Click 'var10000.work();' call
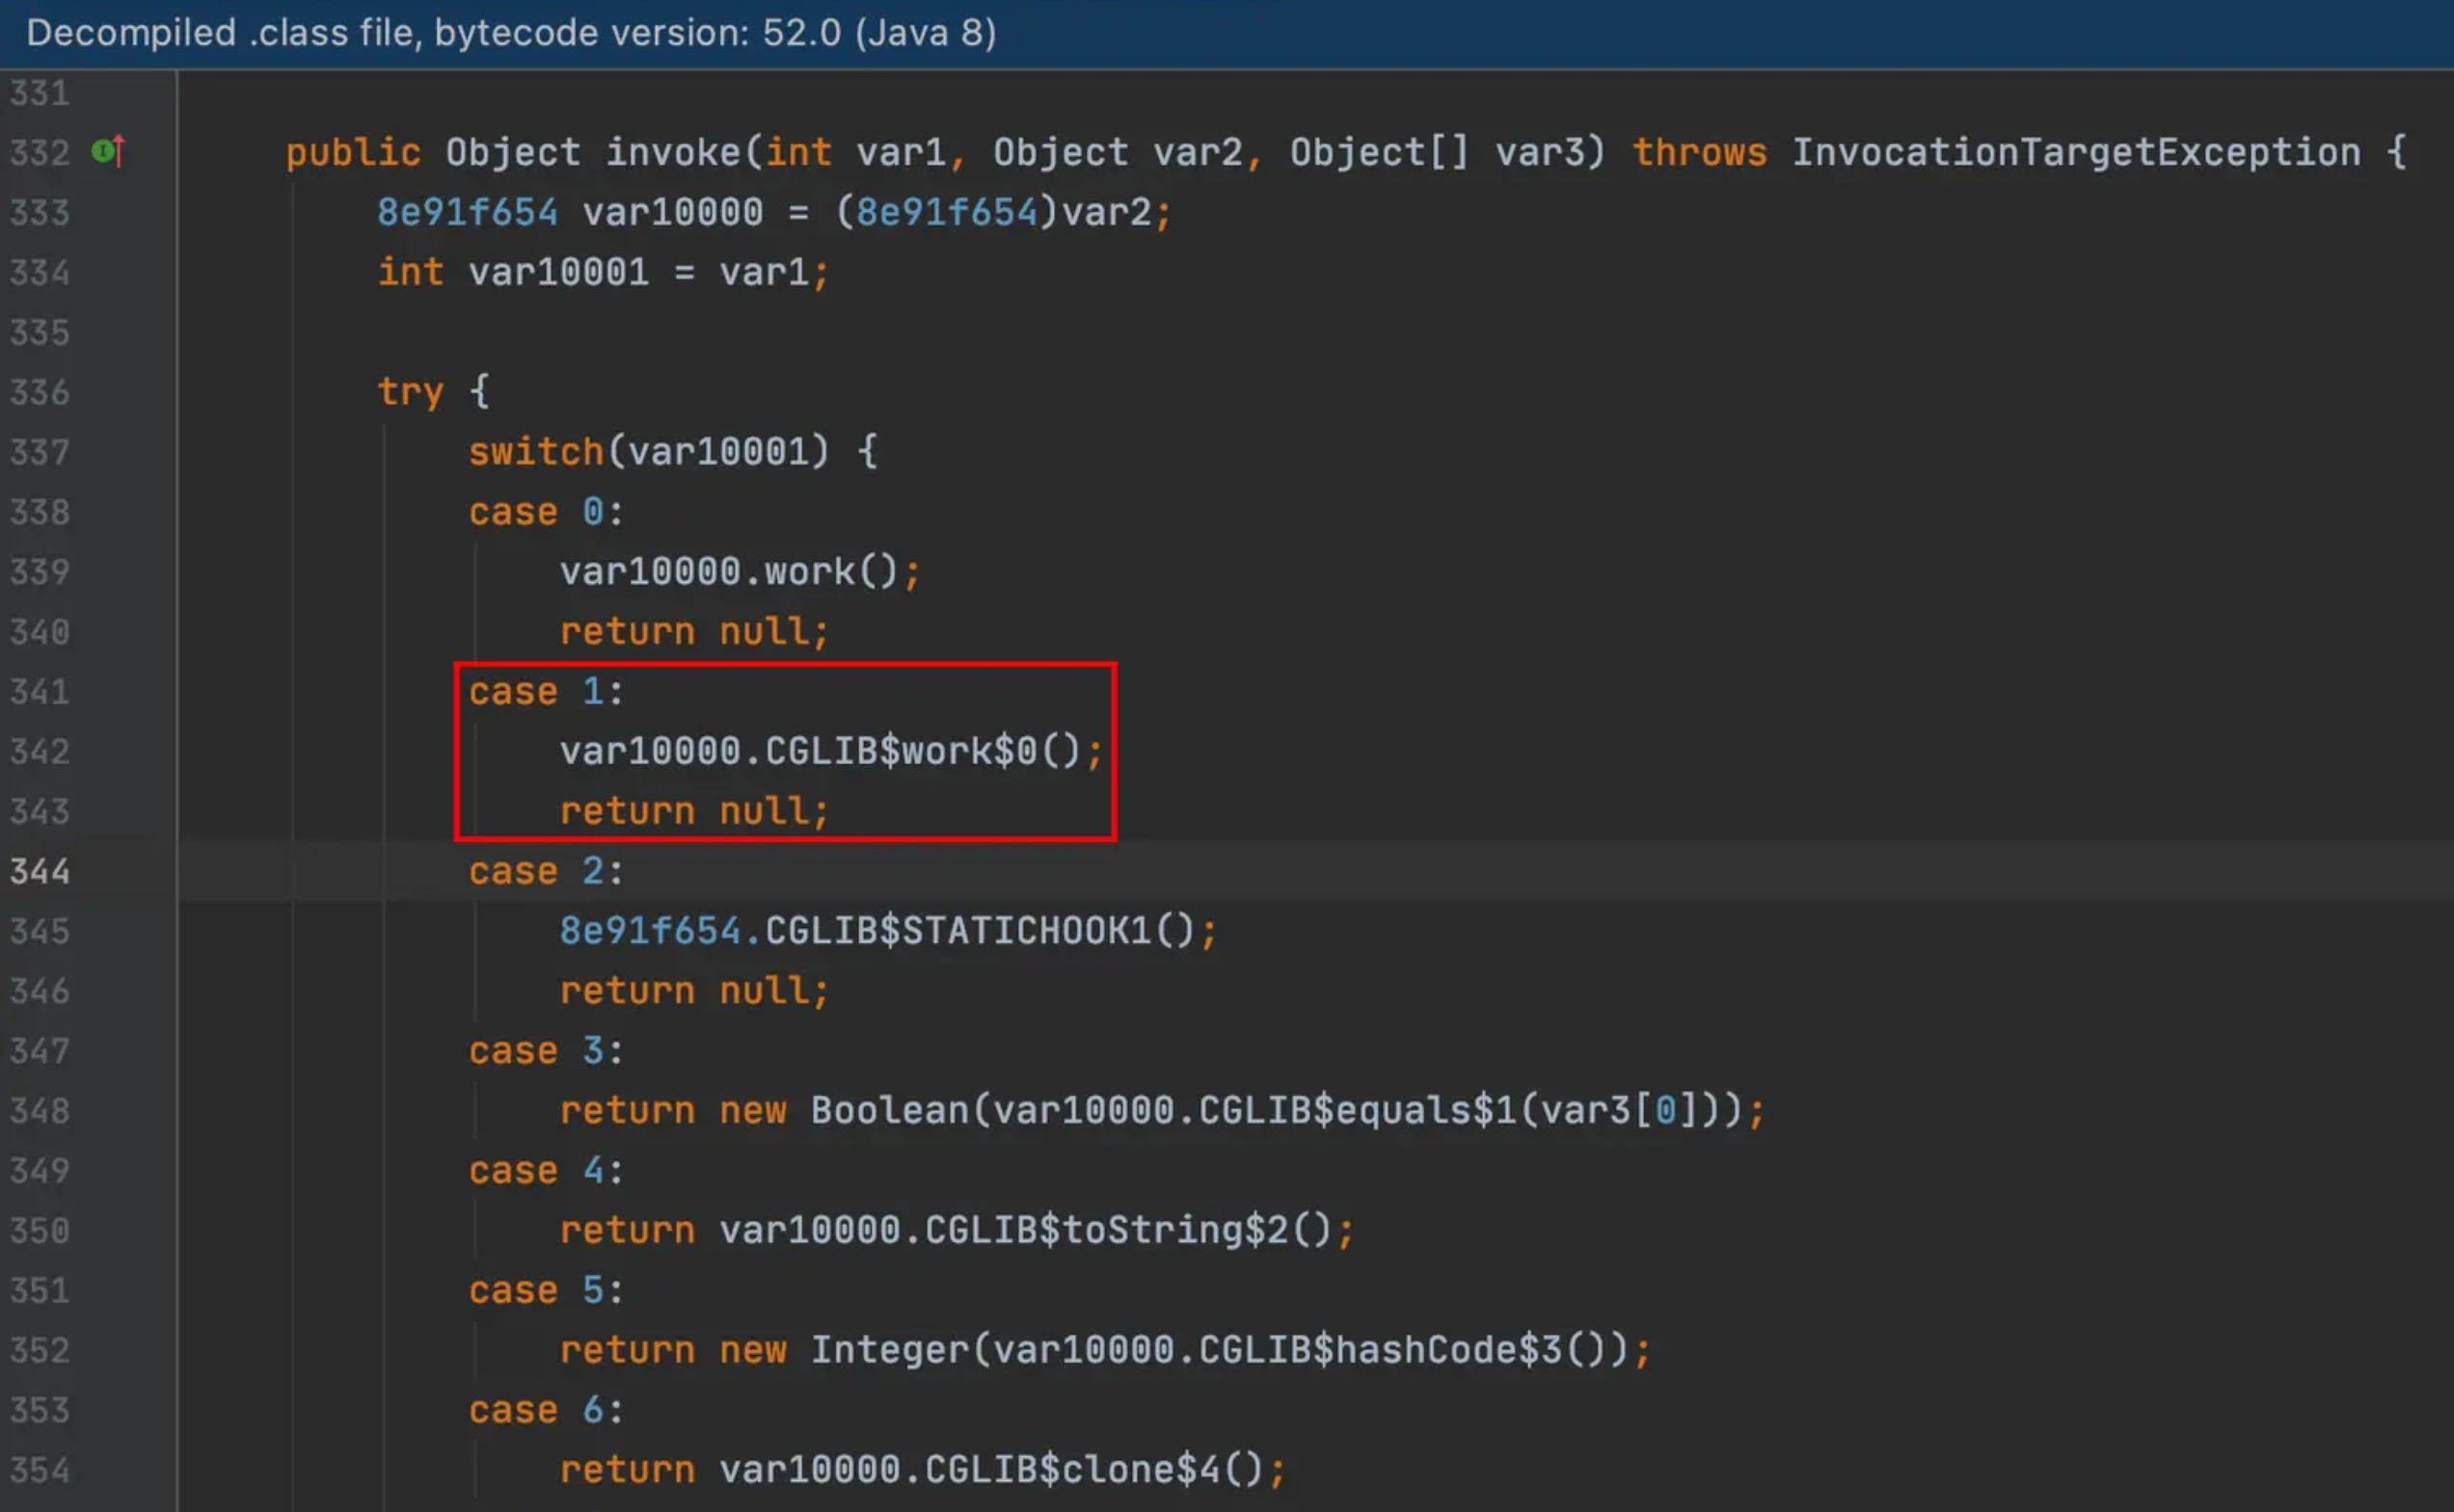2454x1512 pixels. (740, 572)
